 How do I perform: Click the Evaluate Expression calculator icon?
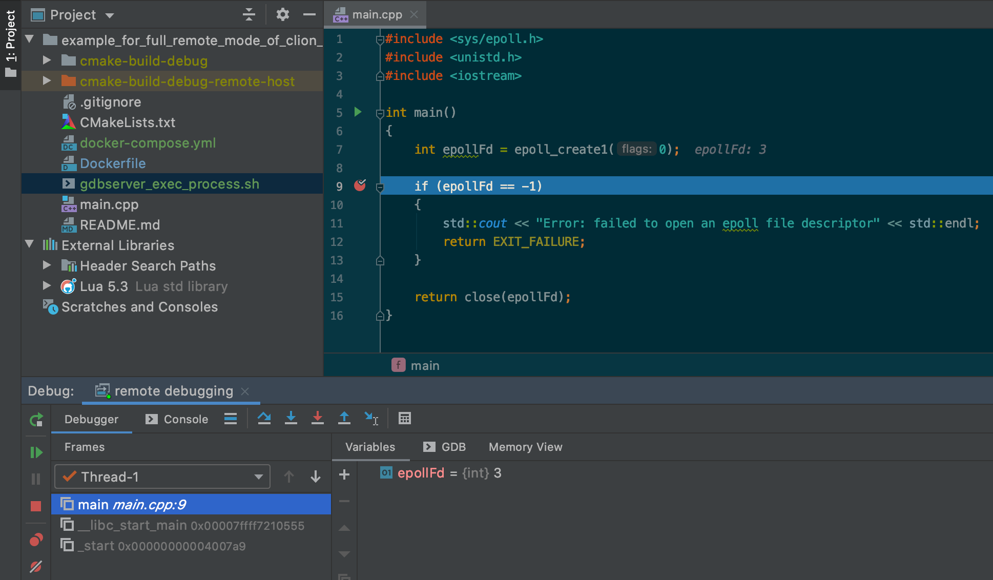pos(405,419)
